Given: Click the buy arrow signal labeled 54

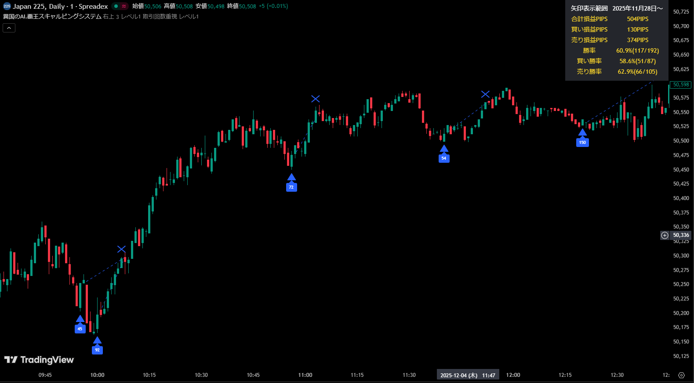Looking at the screenshot, I should pos(444,154).
